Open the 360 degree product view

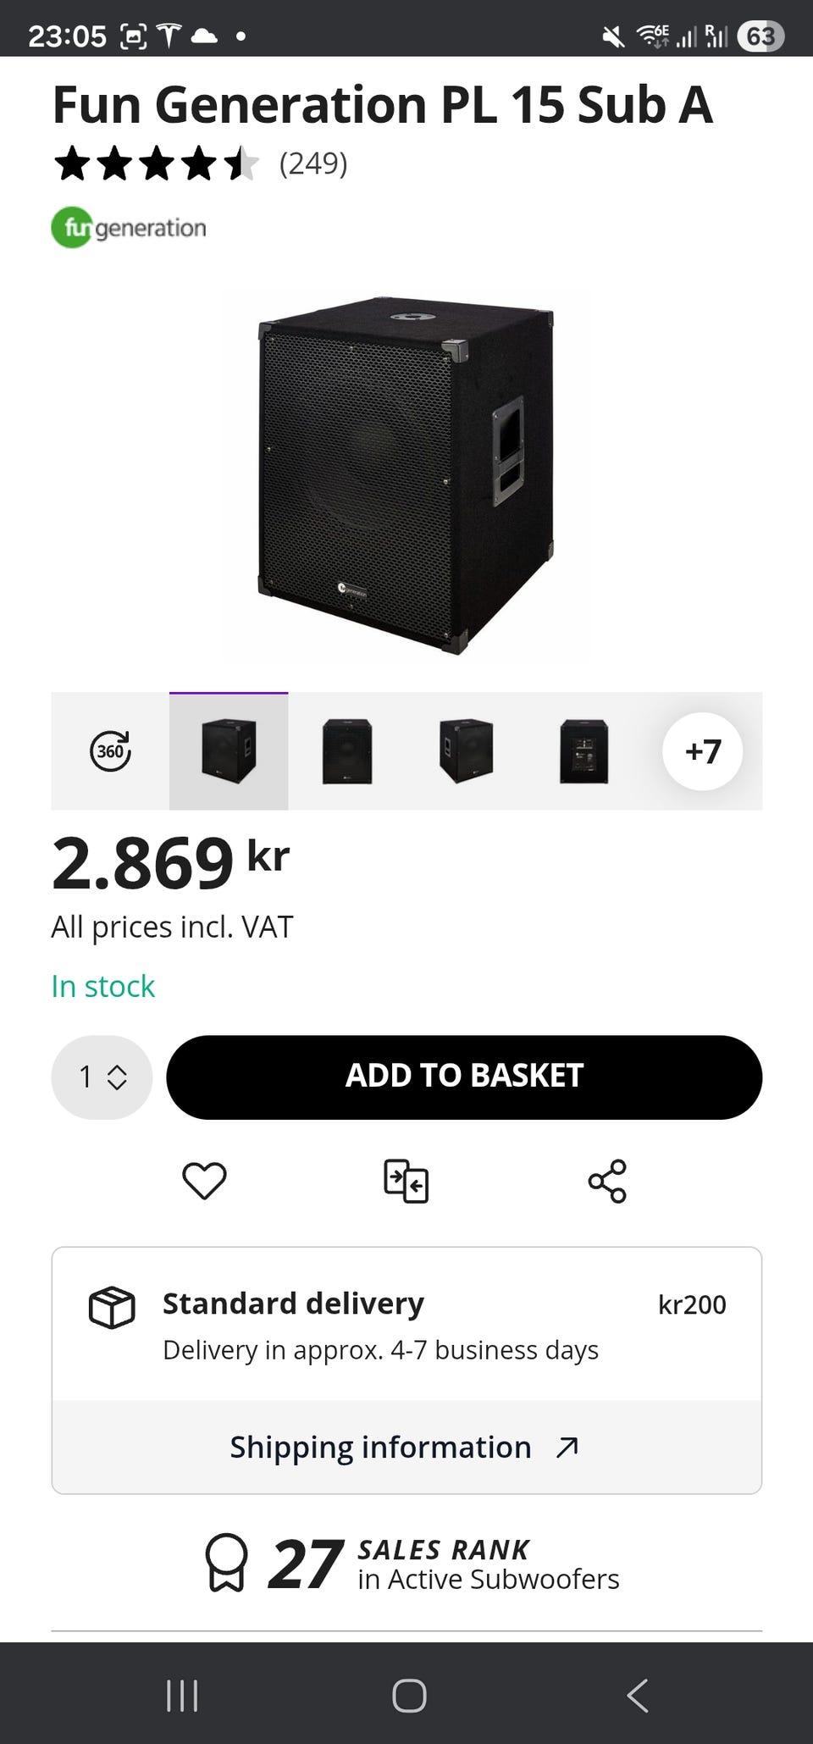(x=110, y=751)
